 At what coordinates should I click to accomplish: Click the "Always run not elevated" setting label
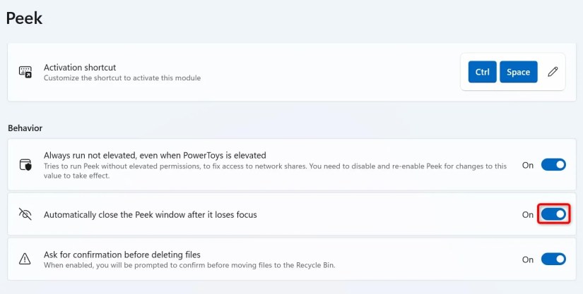(155, 155)
